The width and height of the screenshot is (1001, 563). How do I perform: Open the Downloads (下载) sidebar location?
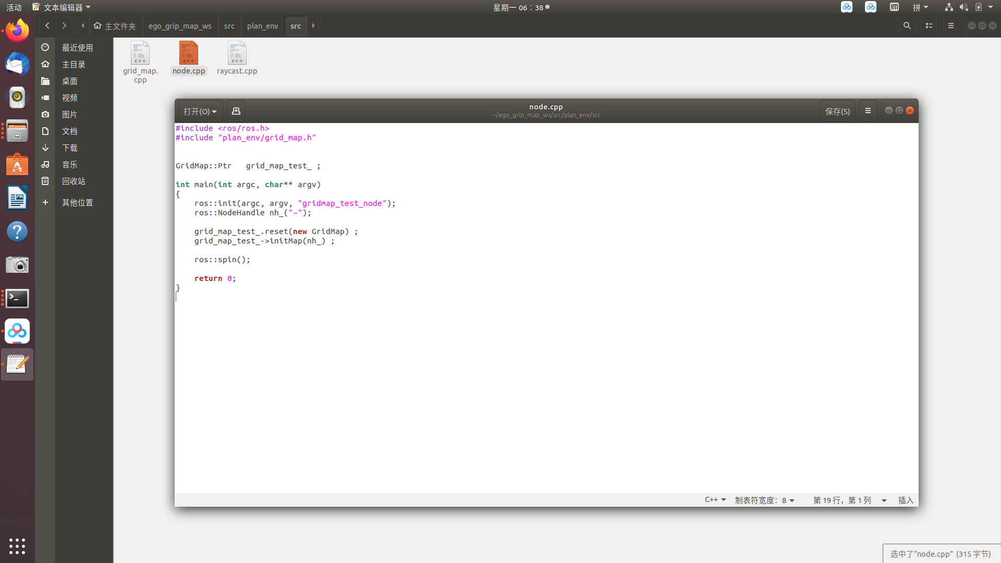[x=70, y=148]
